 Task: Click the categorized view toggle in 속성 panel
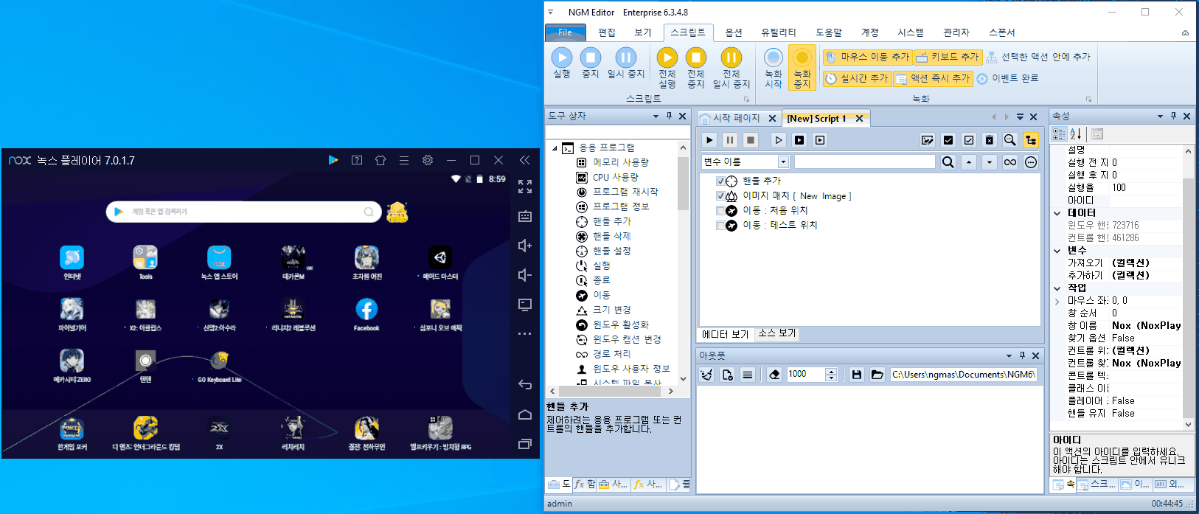(x=1060, y=133)
